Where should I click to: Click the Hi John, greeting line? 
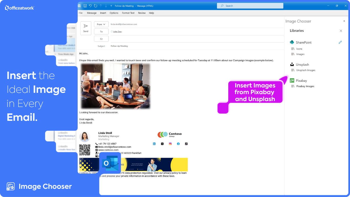pyautogui.click(x=84, y=53)
